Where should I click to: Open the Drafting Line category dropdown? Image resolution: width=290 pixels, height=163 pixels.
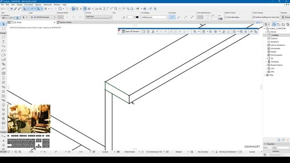click(x=154, y=17)
